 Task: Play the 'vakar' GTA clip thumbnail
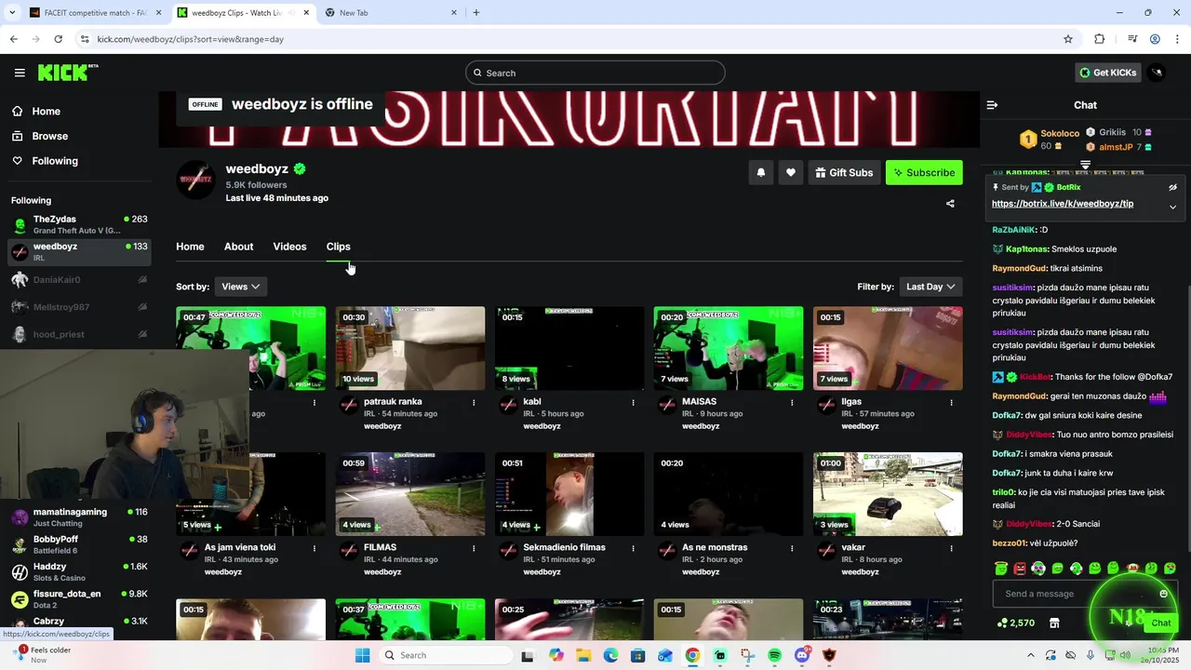(888, 494)
